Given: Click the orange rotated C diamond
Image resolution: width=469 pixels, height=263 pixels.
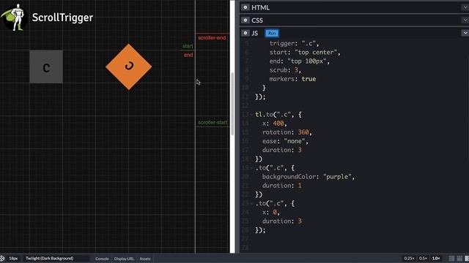Looking at the screenshot, I should (x=129, y=66).
